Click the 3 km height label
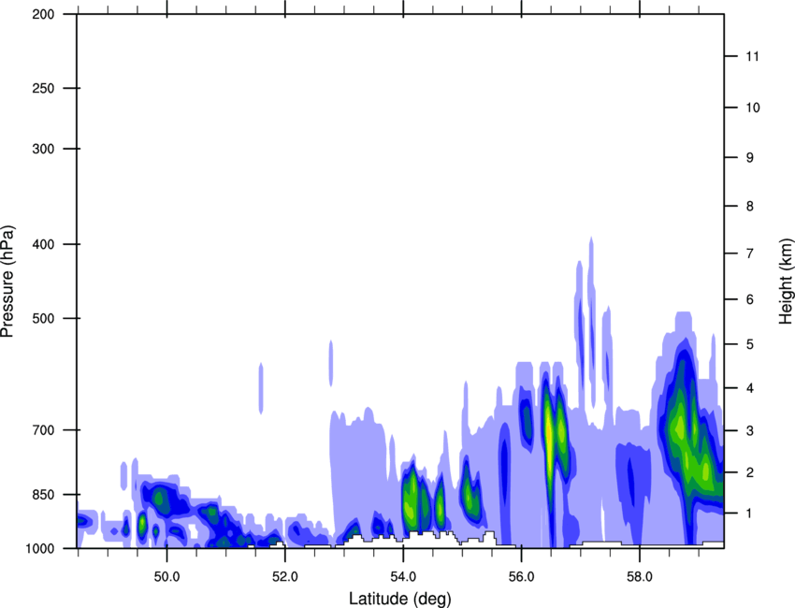 click(750, 430)
